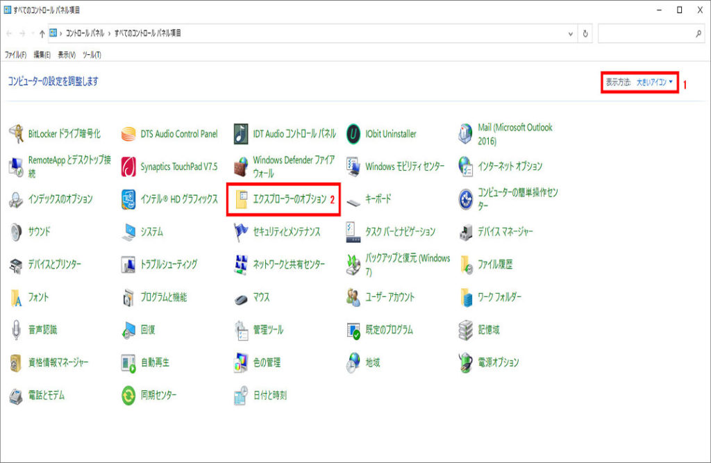
Task: Click the デバイス マネージャー icon
Action: tap(466, 232)
